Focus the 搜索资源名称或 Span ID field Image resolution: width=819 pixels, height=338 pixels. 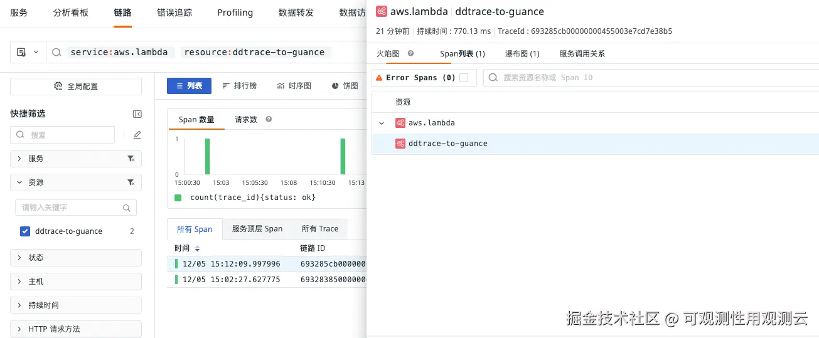(x=653, y=78)
